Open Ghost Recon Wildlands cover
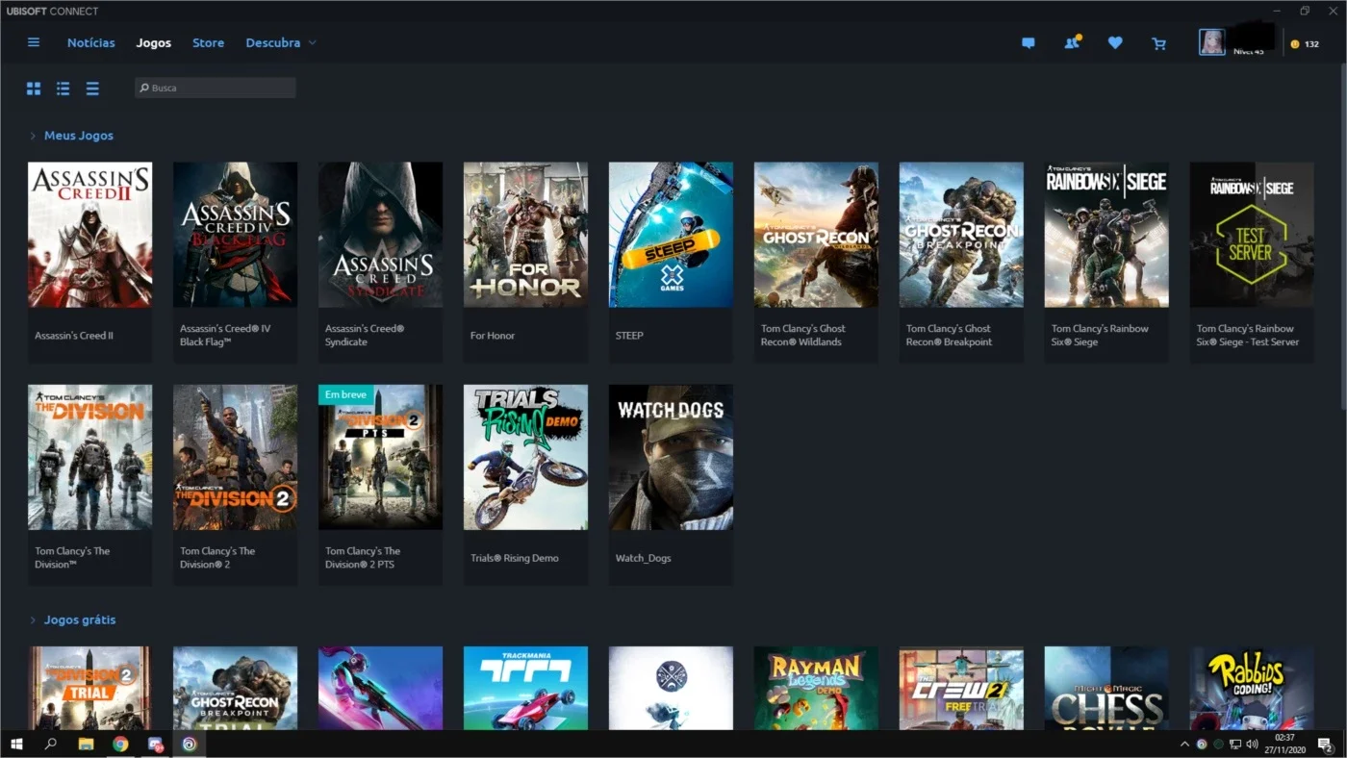 click(817, 235)
